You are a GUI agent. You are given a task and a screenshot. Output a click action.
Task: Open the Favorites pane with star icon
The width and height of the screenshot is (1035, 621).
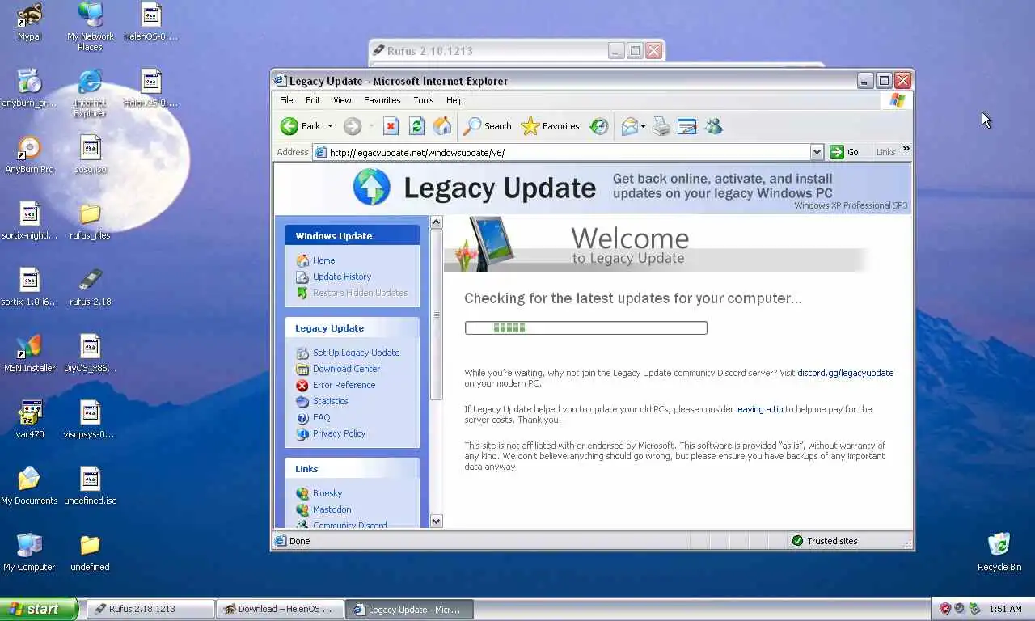pos(551,126)
